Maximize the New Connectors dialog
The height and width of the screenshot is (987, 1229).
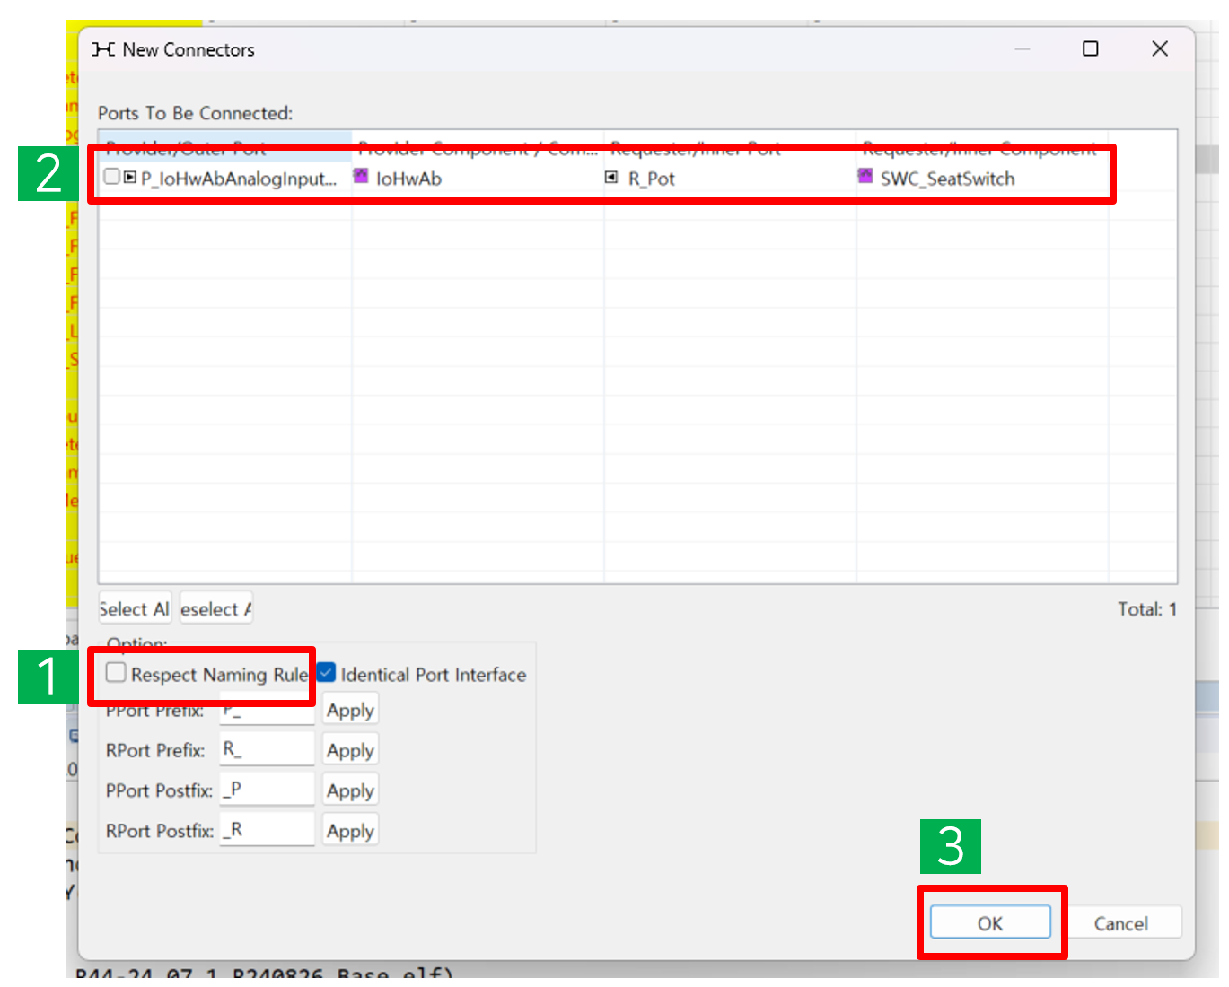pyautogui.click(x=1090, y=49)
